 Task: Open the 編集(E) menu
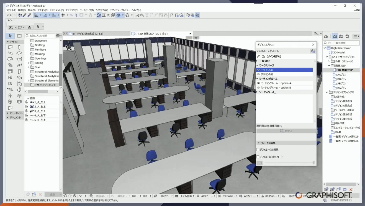point(22,10)
